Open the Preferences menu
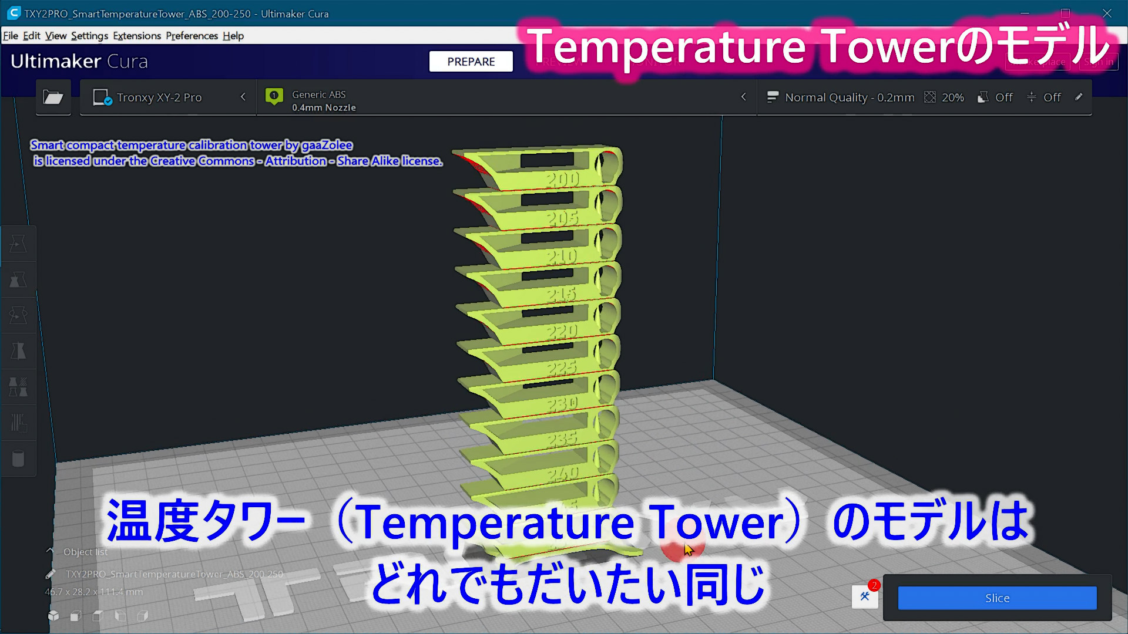The width and height of the screenshot is (1128, 634). (192, 36)
